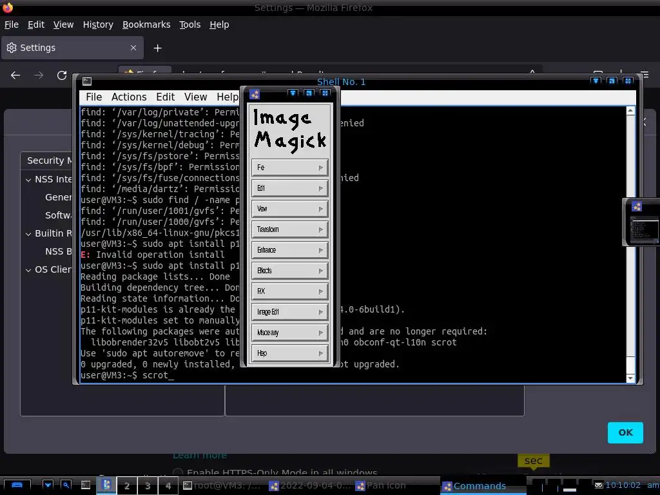Click the taskbar magnifier search icon
The width and height of the screenshot is (660, 495).
click(x=66, y=485)
